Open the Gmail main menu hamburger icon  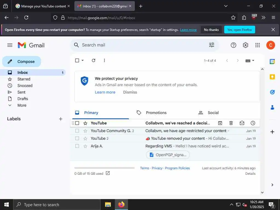point(10,45)
